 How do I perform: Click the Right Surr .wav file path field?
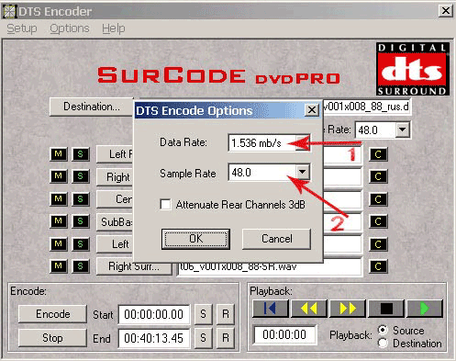pyautogui.click(x=269, y=267)
